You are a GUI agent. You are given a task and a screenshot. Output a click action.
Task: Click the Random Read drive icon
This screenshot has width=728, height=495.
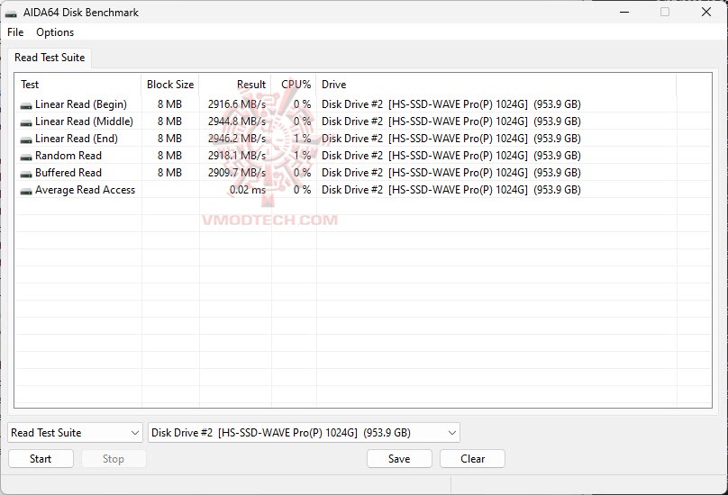coord(26,157)
